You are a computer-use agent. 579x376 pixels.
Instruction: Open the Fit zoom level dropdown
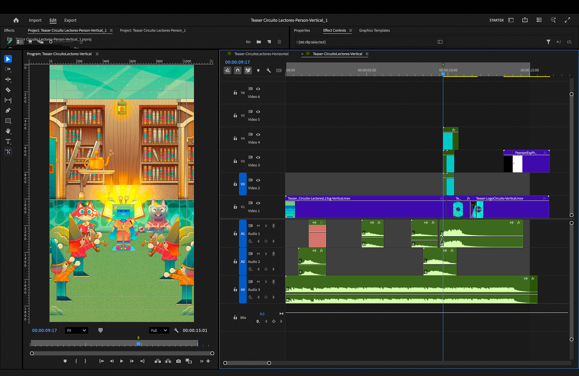point(76,330)
